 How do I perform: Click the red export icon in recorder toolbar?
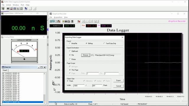click(79, 21)
